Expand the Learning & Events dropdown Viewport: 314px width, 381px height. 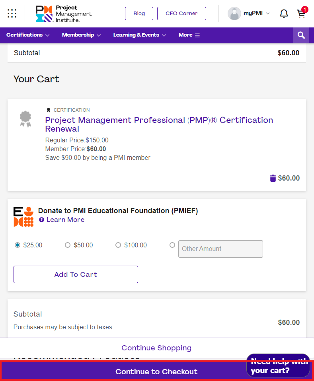[139, 35]
